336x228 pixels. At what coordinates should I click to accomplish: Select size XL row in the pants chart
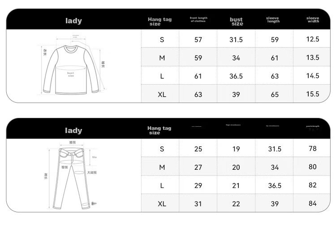[236, 203]
